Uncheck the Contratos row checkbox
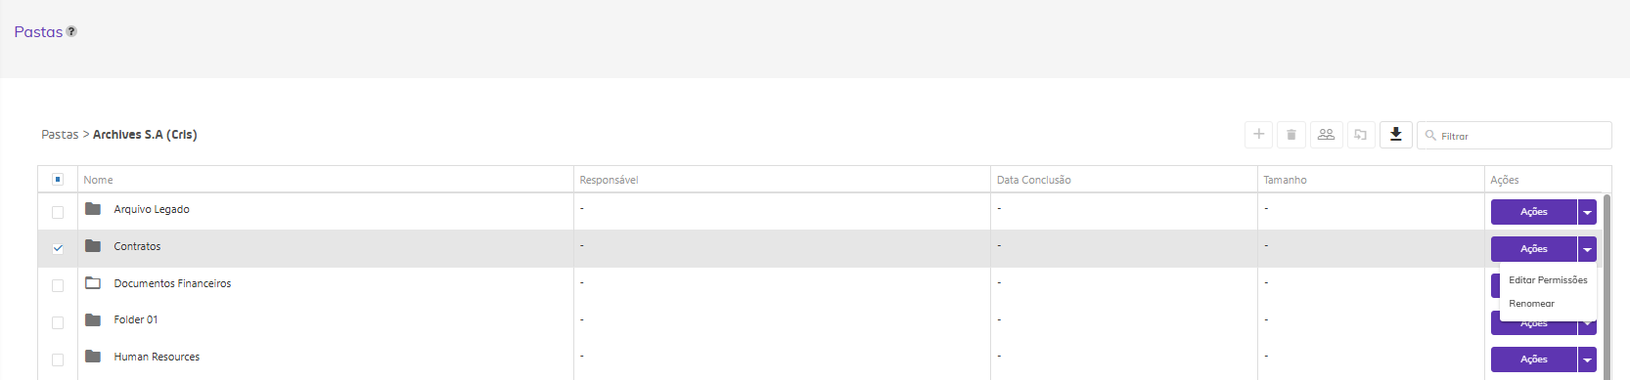 click(x=58, y=248)
